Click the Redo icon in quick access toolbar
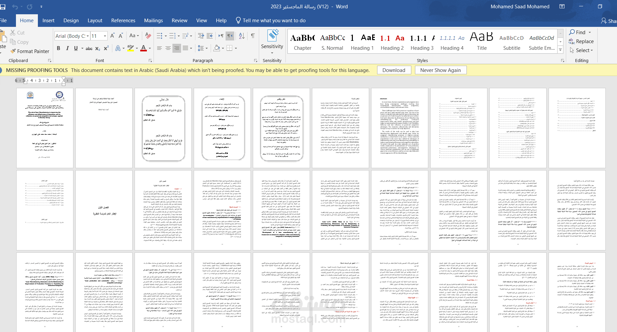Viewport: 617px width, 332px height. pos(30,7)
